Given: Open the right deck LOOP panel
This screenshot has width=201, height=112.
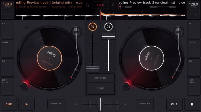Looking at the screenshot, I should (194, 49).
